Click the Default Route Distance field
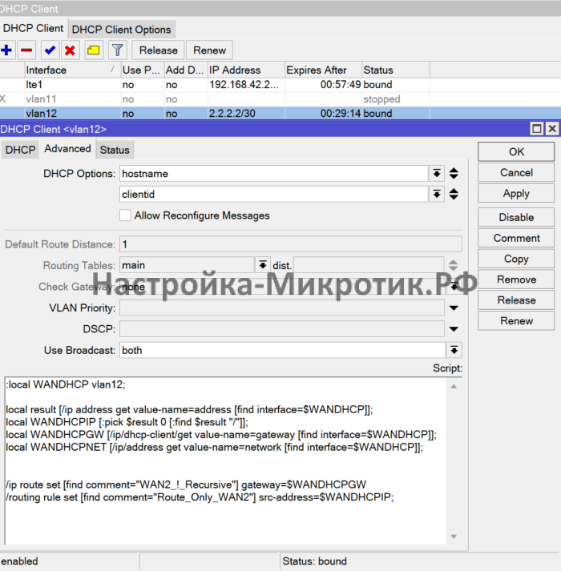 (291, 244)
